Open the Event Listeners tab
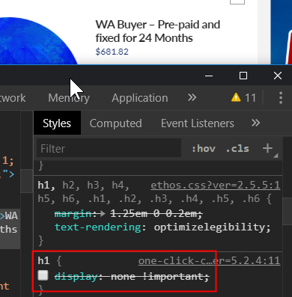 pyautogui.click(x=198, y=123)
